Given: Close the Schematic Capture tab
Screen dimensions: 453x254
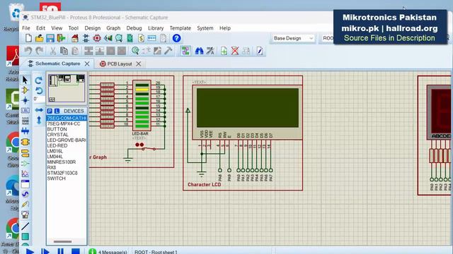Looking at the screenshot, I should pyautogui.click(x=87, y=64).
